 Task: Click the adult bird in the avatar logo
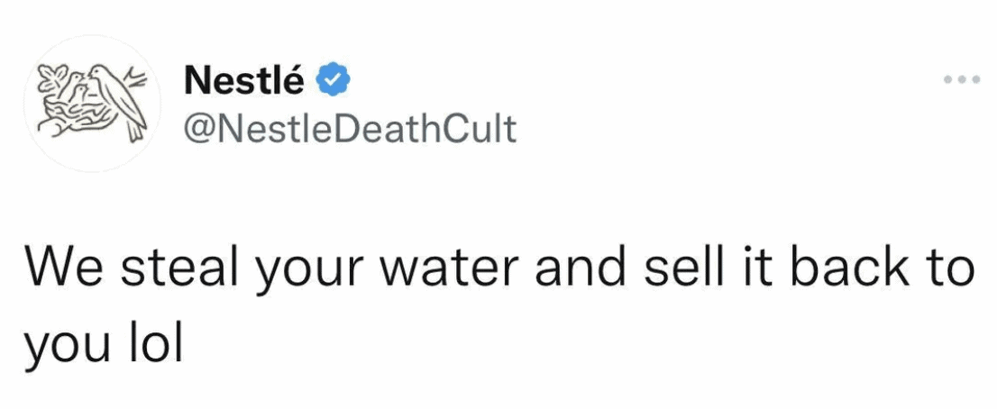tap(122, 96)
